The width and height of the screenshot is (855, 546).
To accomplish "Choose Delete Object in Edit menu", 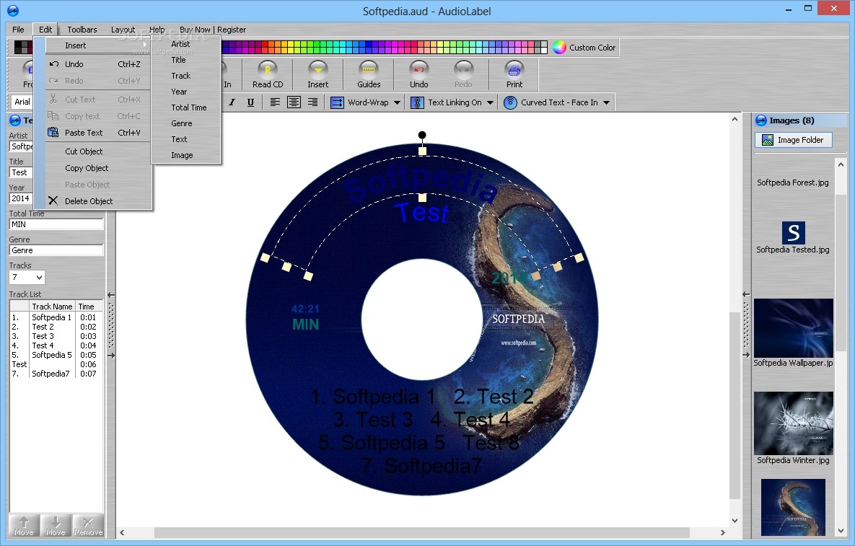I will click(97, 201).
